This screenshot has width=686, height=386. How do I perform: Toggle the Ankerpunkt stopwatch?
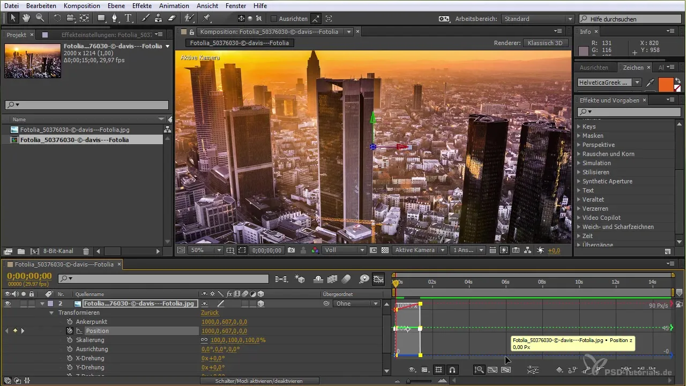(70, 322)
